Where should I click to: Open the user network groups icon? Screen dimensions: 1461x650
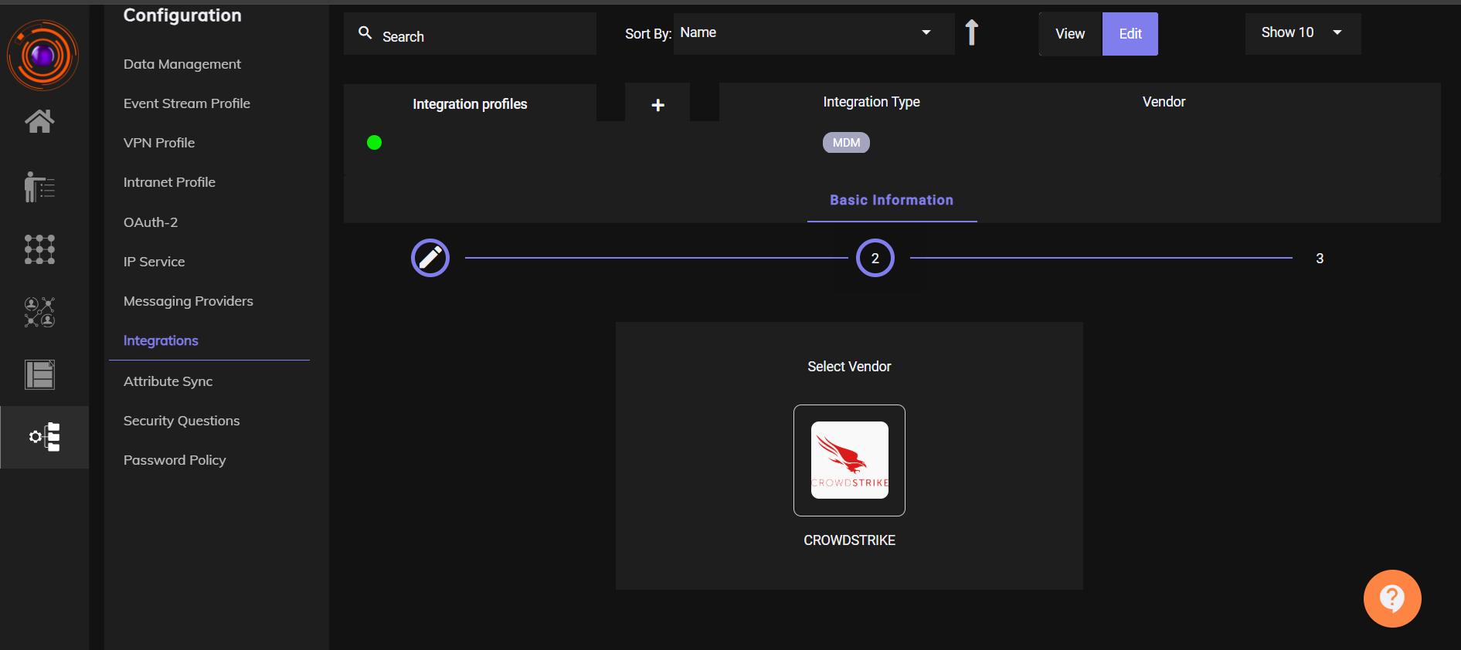pos(39,312)
